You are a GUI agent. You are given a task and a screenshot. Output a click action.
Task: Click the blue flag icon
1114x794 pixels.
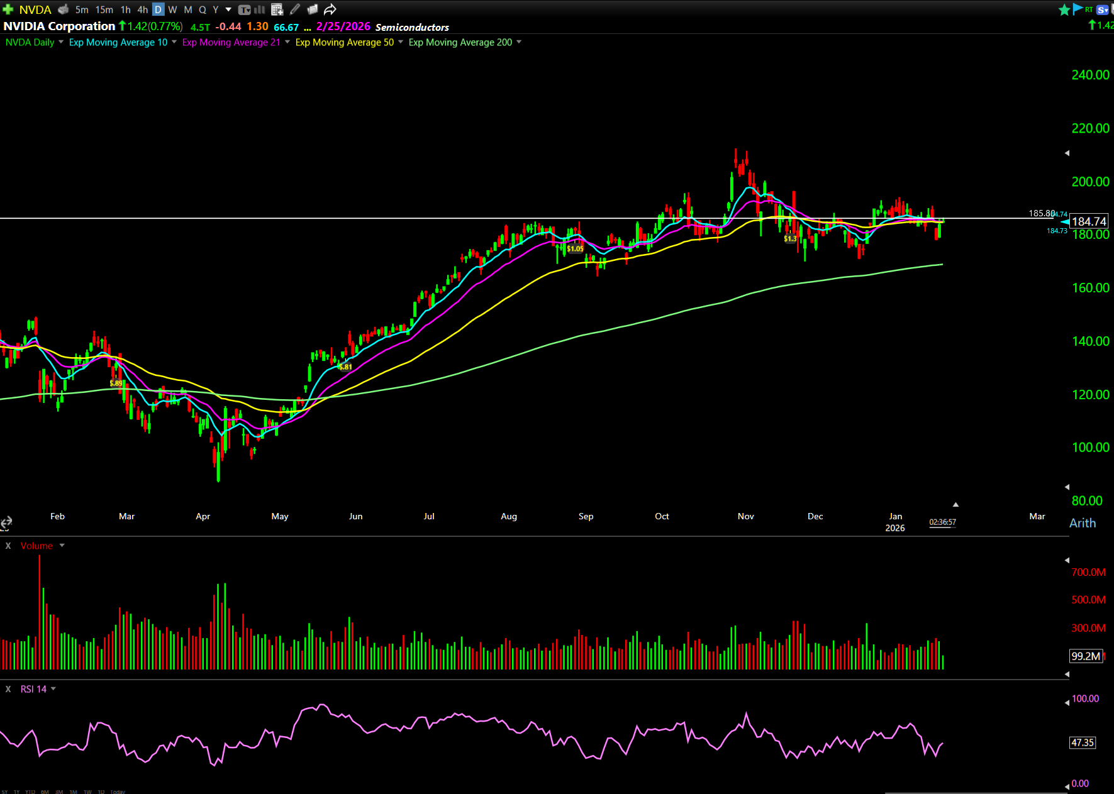(x=1078, y=9)
